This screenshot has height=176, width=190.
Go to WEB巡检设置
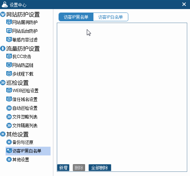pos(22,91)
